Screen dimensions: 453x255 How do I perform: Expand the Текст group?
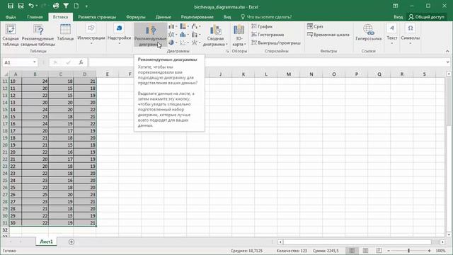[x=391, y=34]
